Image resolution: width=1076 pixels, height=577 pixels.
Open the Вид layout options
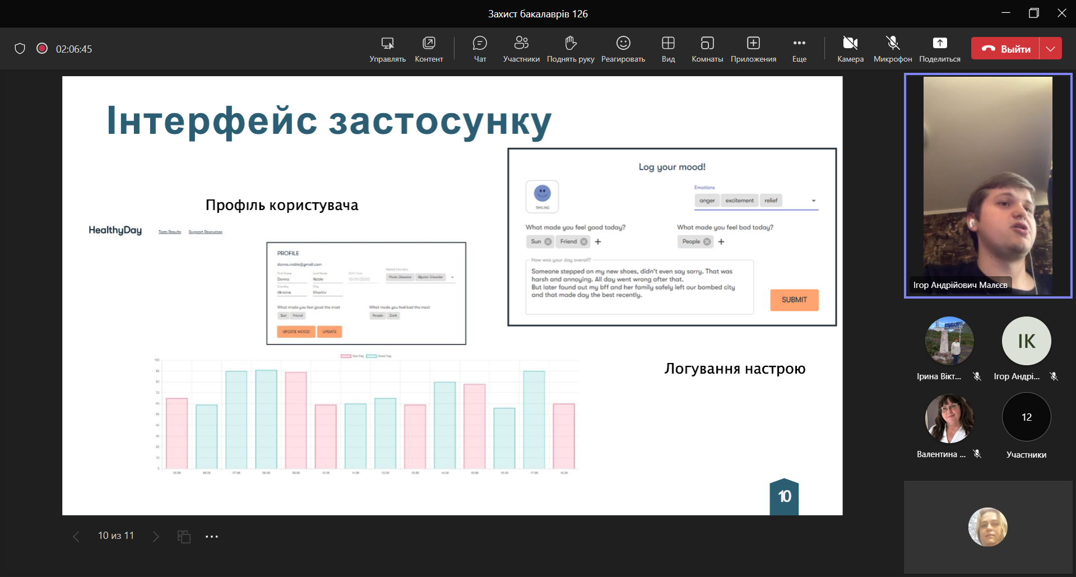[668, 49]
